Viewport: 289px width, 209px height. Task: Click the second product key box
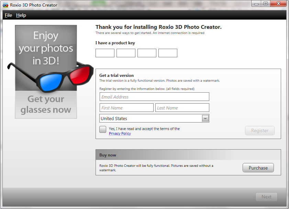pos(126,53)
